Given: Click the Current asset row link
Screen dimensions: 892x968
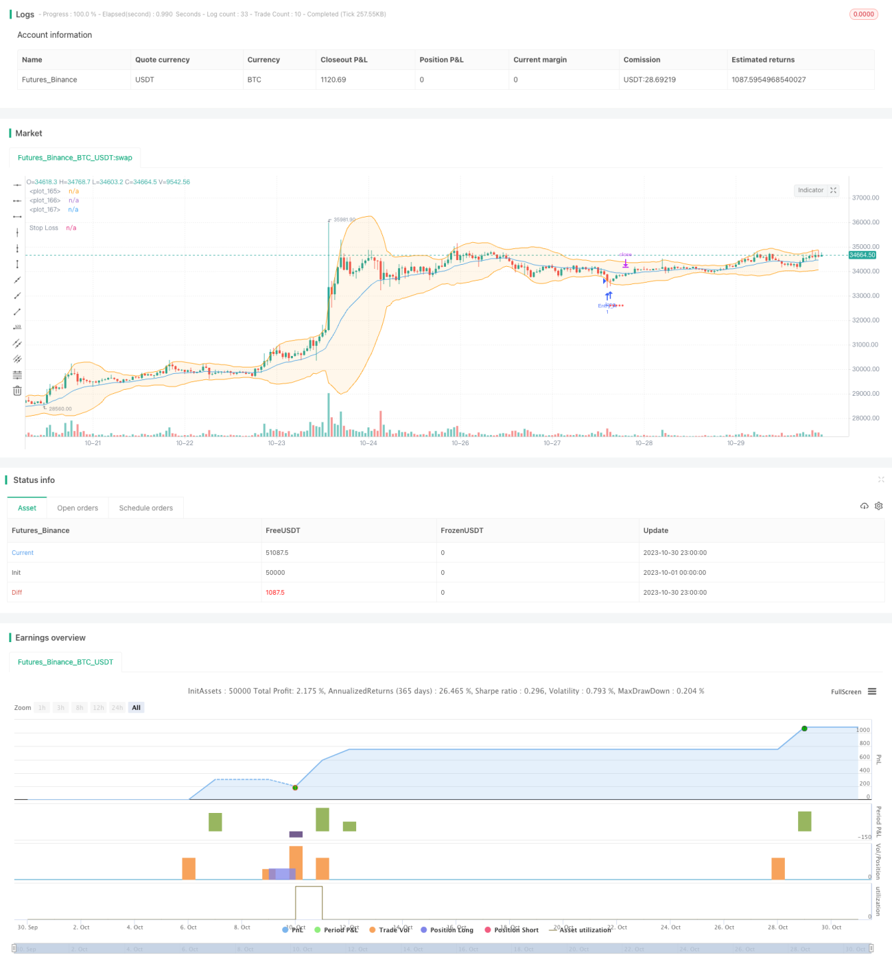Looking at the screenshot, I should [23, 552].
